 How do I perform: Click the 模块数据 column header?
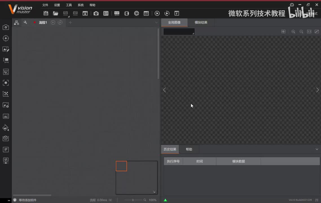click(x=239, y=161)
